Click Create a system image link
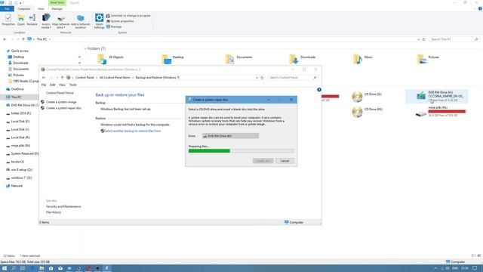This screenshot has height=272, width=483. (61, 102)
